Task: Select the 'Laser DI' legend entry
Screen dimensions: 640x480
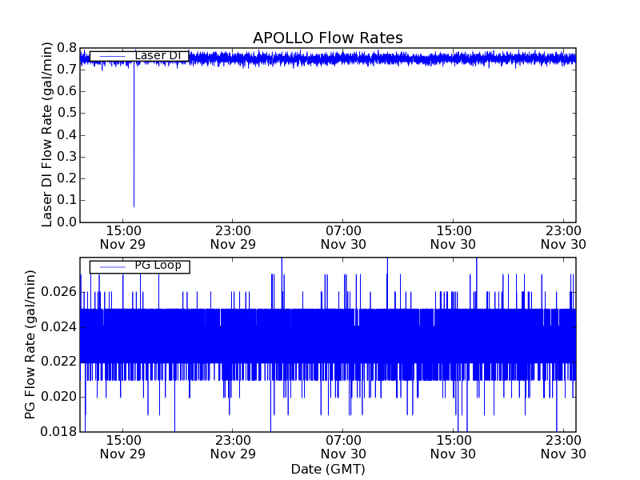Action: [x=139, y=55]
